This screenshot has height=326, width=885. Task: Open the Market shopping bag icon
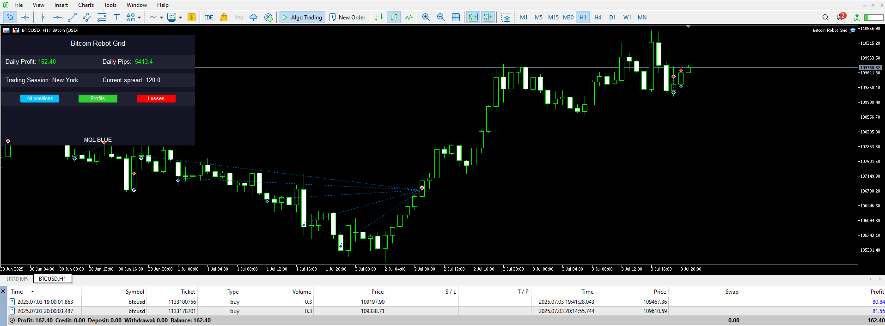[x=224, y=18]
